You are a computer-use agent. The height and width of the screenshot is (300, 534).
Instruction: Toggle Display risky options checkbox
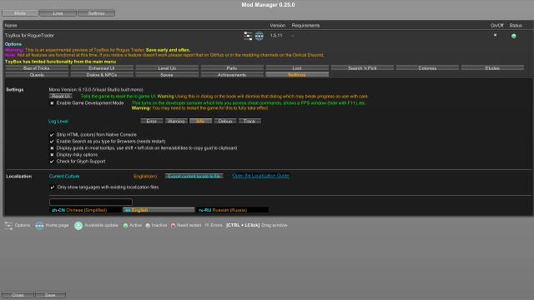click(x=52, y=155)
